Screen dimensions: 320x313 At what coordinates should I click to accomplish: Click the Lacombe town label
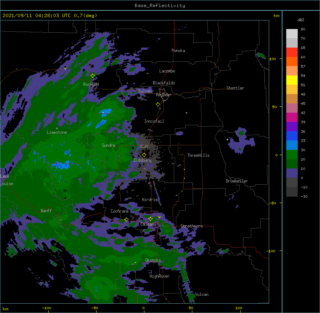(x=167, y=71)
